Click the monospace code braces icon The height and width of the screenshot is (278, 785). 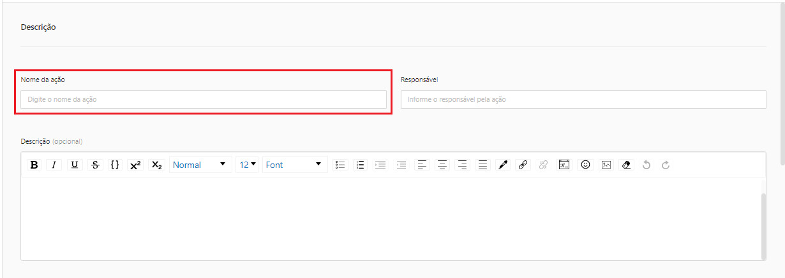115,165
